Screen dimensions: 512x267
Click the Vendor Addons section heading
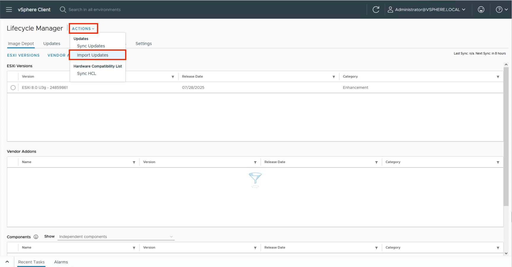(x=22, y=152)
